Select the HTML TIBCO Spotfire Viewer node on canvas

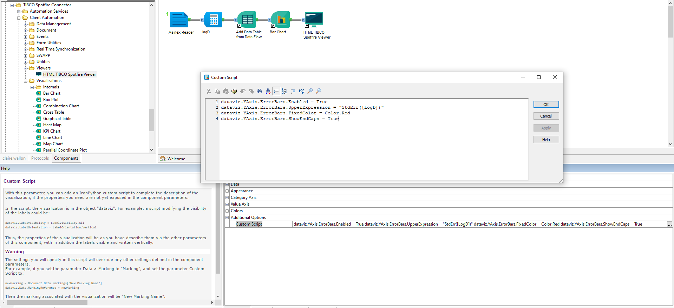pyautogui.click(x=314, y=20)
